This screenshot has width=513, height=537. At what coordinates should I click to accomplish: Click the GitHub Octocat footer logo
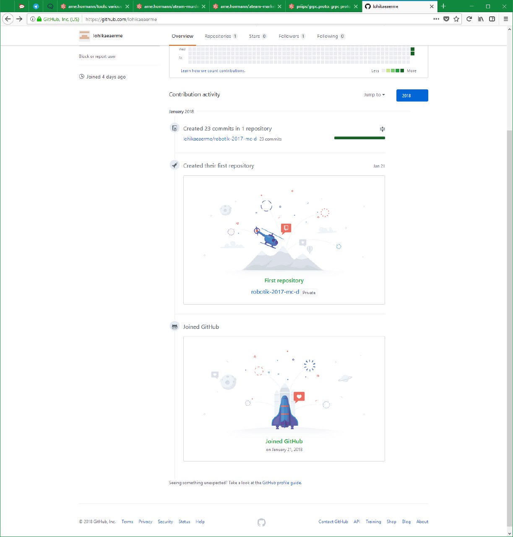[261, 522]
